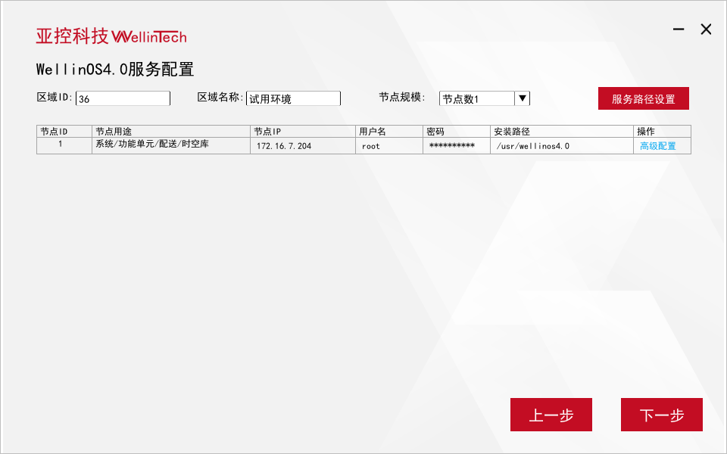This screenshot has width=727, height=454.
Task: Click the WellinOS4.0服务配置 title text
Action: 115,70
